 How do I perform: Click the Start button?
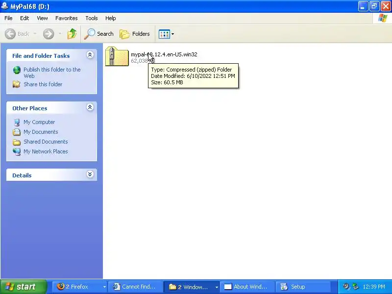pos(24,287)
